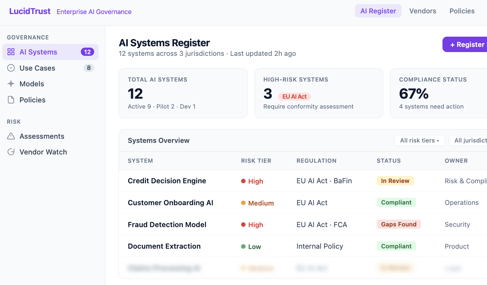Open Assessments under Risk
The height and width of the screenshot is (285, 487).
[50, 136]
